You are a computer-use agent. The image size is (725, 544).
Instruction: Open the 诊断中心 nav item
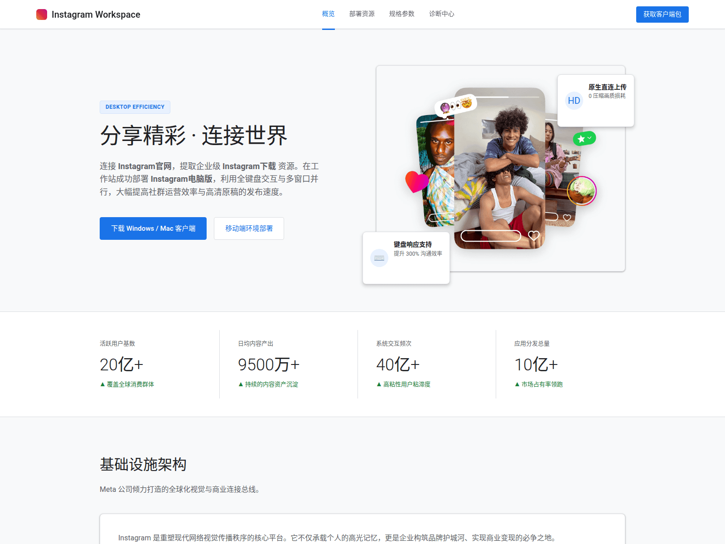(442, 14)
